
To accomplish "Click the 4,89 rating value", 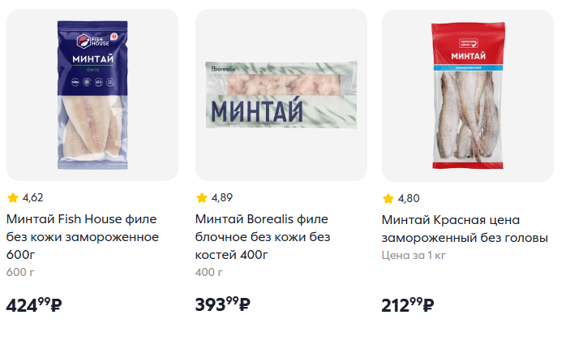I will click(222, 197).
